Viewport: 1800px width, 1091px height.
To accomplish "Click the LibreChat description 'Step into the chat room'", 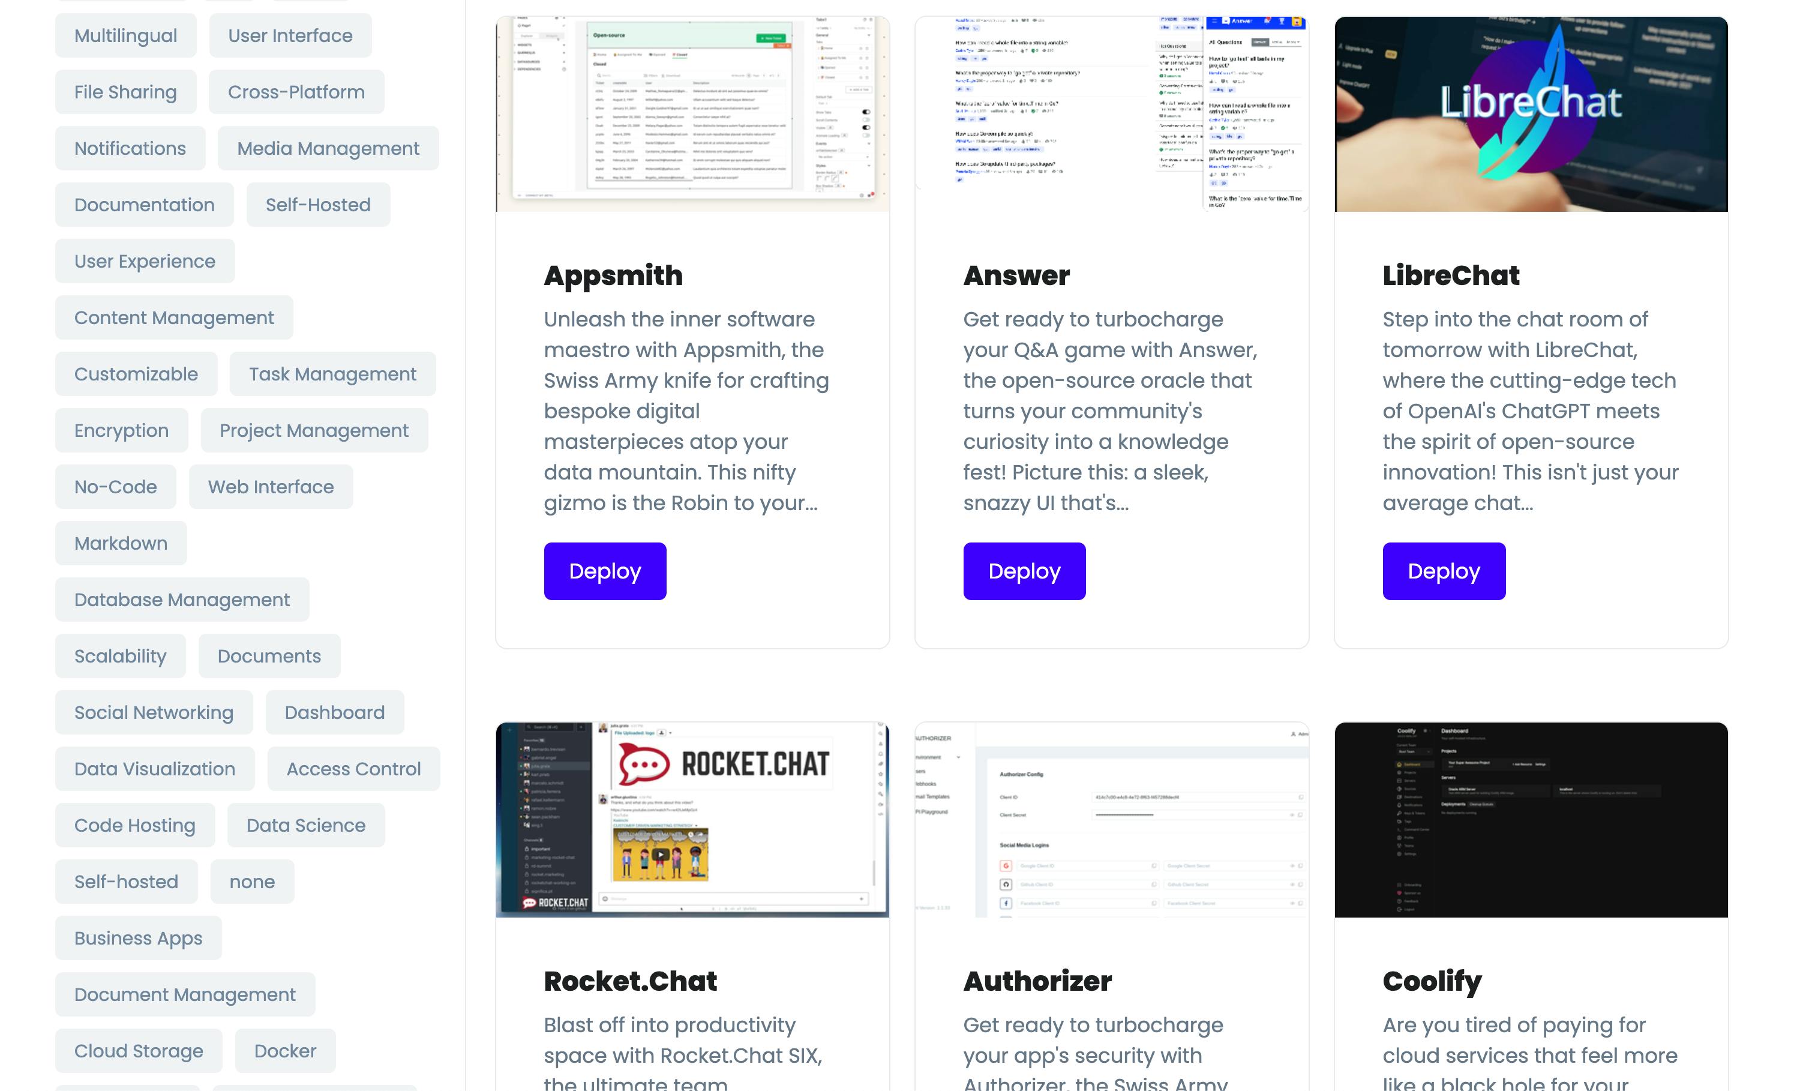I will pos(1531,412).
